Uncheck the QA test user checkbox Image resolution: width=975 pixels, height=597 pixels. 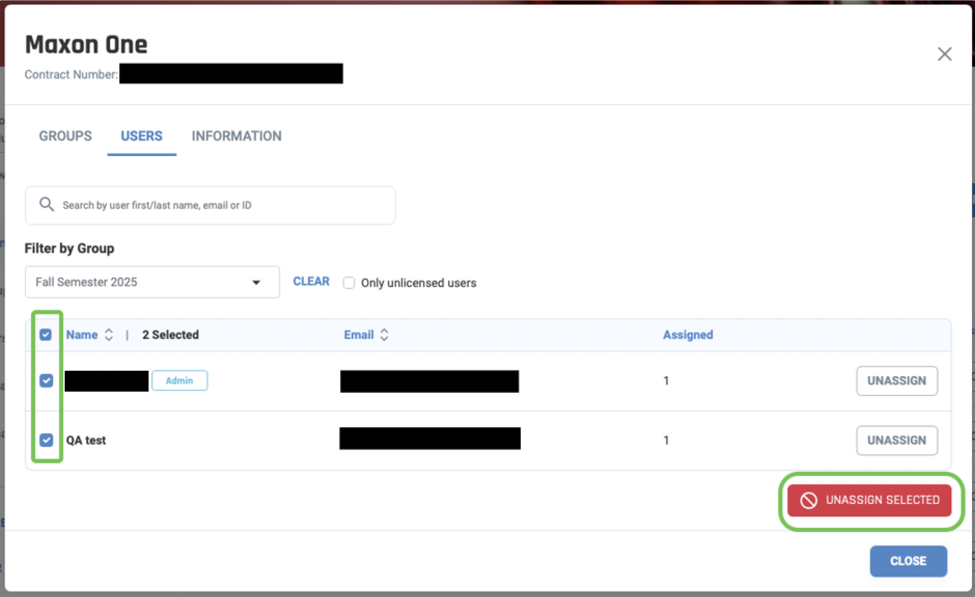point(46,440)
